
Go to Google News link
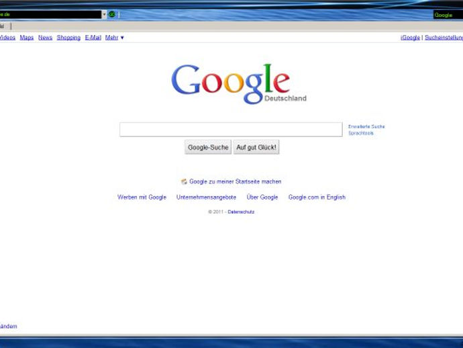[45, 38]
